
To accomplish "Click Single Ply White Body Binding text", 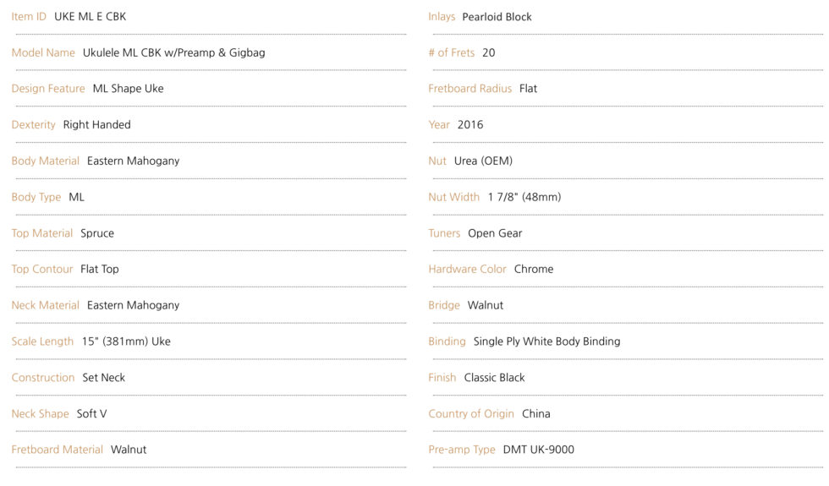I will coord(547,341).
